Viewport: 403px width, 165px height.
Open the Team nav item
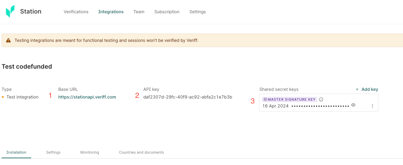(139, 12)
